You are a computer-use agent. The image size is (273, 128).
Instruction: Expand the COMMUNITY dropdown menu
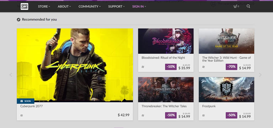(90, 7)
